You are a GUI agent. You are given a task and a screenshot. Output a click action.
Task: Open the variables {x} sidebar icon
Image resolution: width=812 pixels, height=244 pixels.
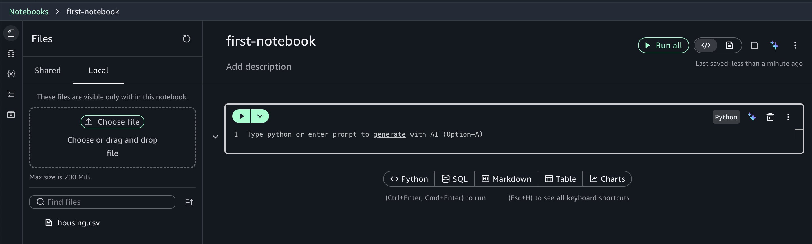11,74
